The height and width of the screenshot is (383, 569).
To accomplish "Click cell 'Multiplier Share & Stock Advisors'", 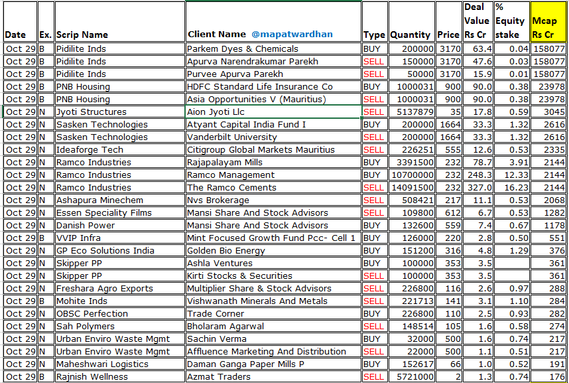I will [273, 288].
